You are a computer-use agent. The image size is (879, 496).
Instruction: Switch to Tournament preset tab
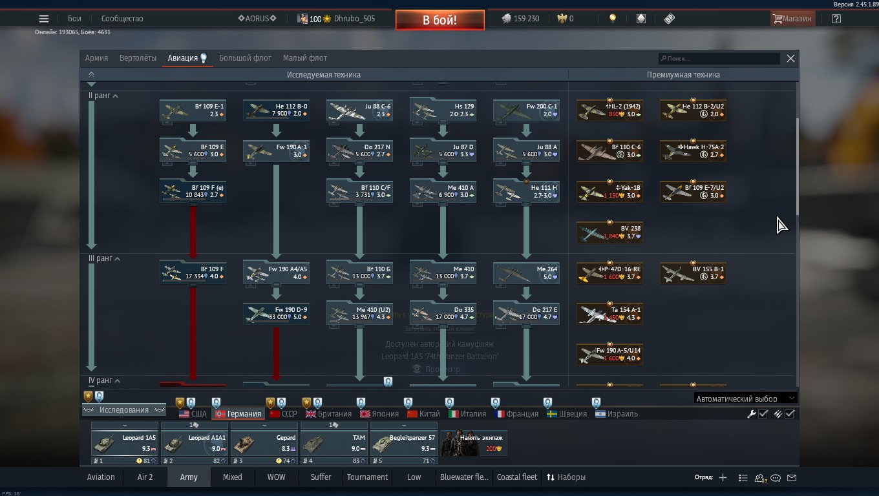pos(367,477)
